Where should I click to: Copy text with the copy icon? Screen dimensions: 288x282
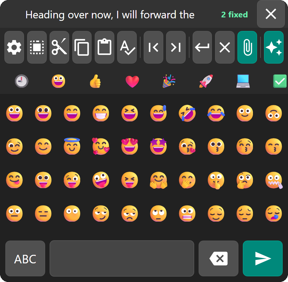click(x=82, y=47)
